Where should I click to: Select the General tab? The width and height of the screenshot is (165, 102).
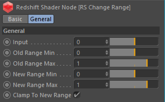41,19
